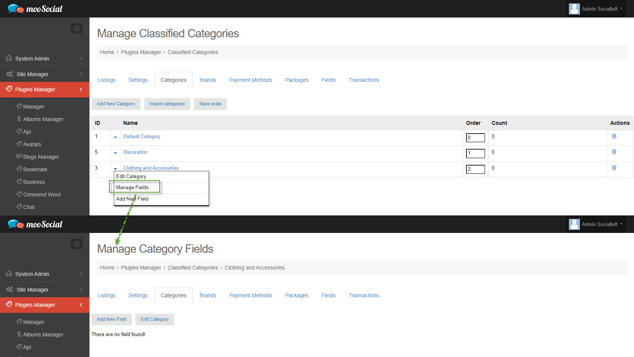Click the icon next to Censored Word
Viewport: 634px width, 357px height.
click(19, 194)
